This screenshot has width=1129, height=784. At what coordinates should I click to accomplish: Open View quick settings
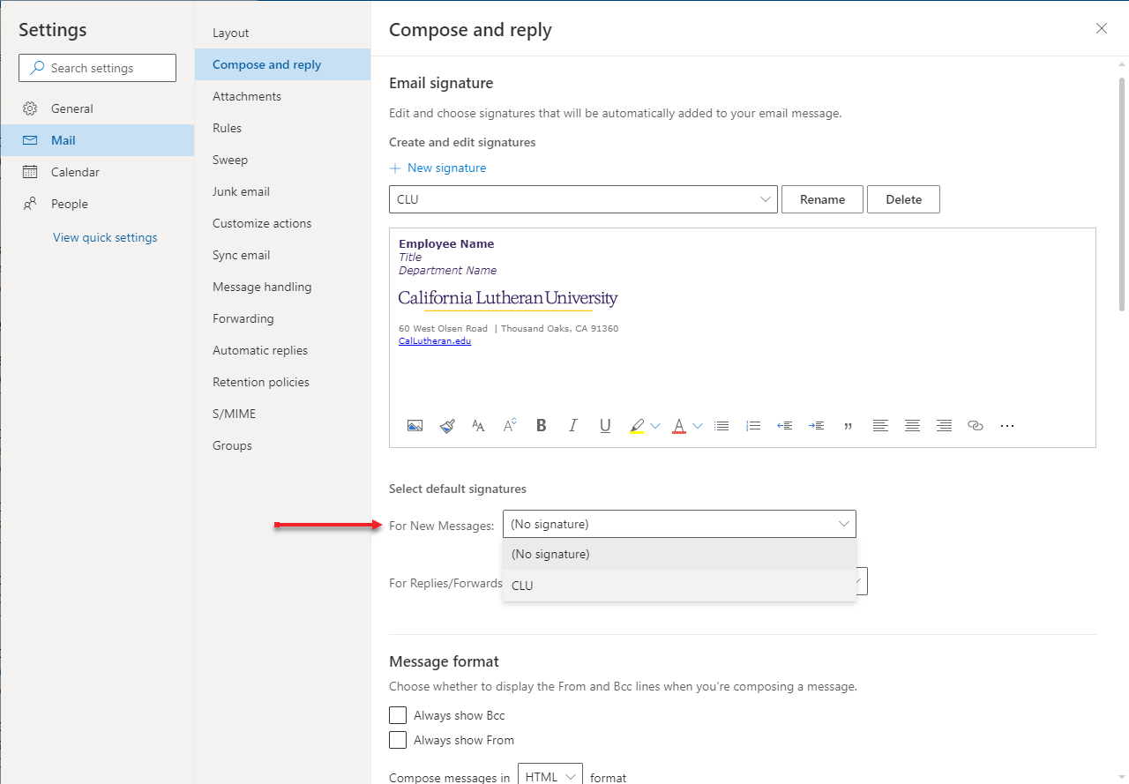(x=105, y=237)
